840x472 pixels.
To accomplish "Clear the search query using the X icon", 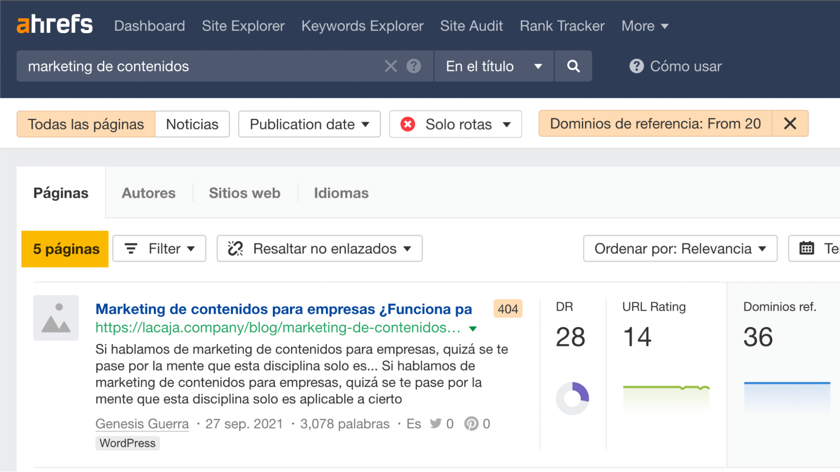I will coord(390,66).
